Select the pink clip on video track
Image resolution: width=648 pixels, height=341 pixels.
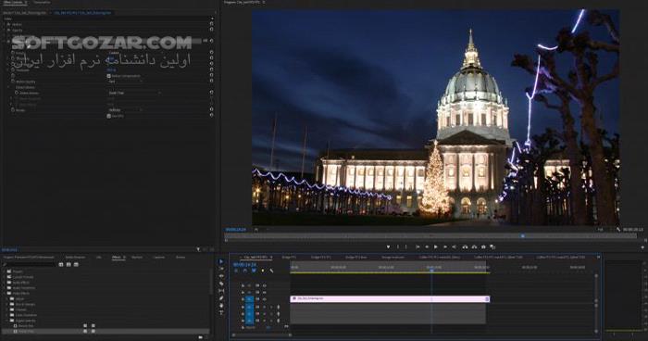click(390, 298)
